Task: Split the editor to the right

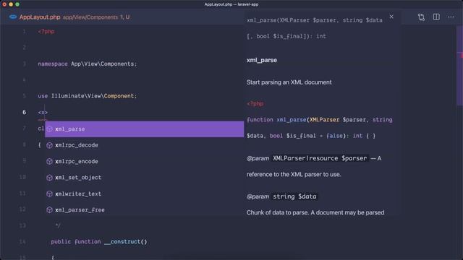Action: coord(436,17)
